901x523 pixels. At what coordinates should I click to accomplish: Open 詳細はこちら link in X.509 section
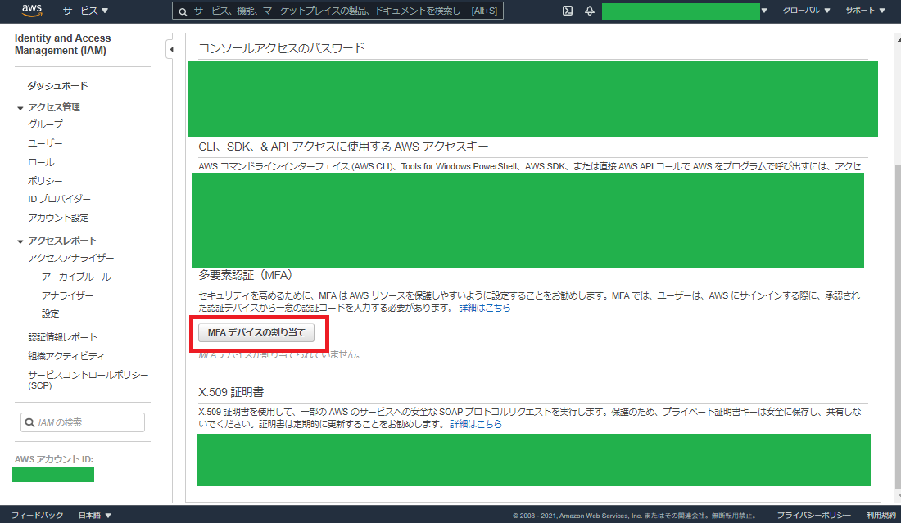click(476, 424)
